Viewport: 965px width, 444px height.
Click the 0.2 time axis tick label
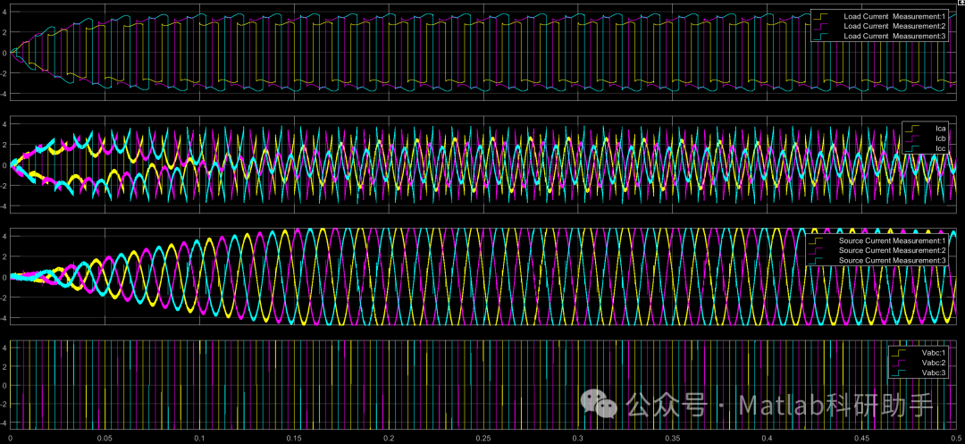[x=389, y=438]
